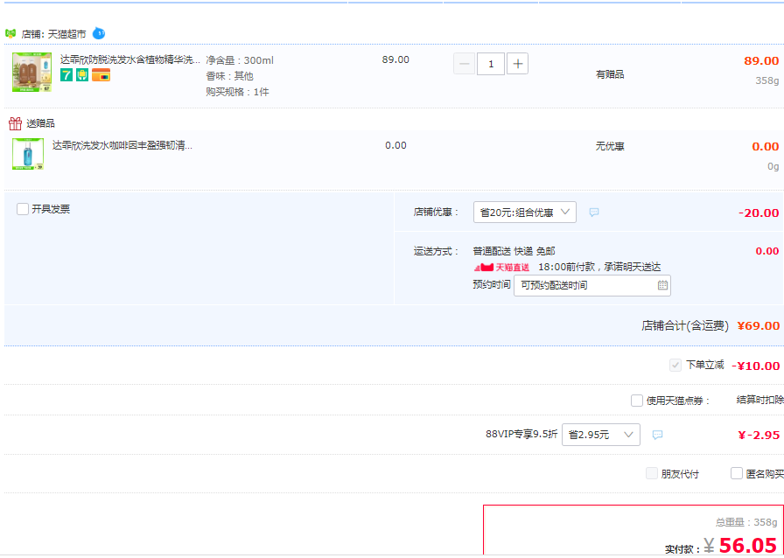Click the orange credit card badge

point(101,75)
